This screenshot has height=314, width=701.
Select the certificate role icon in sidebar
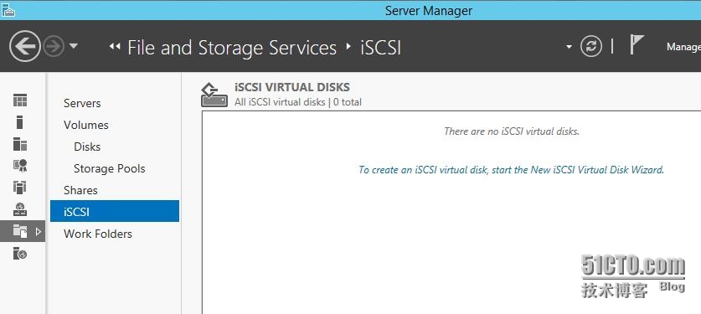[20, 166]
